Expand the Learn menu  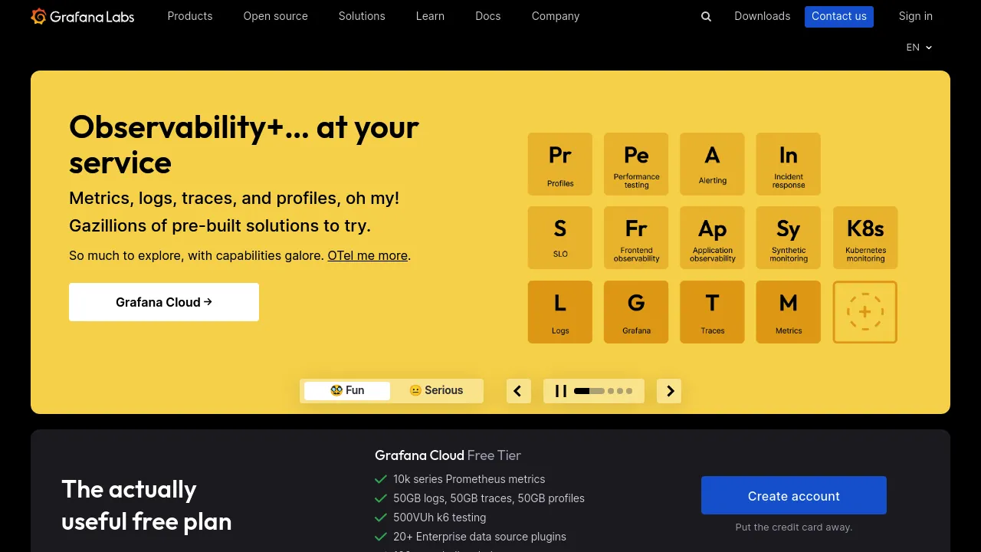430,16
